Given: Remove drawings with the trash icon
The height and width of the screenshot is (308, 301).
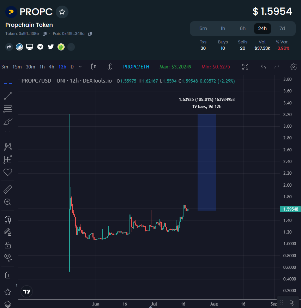Looking at the screenshot, I should [x=8, y=275].
